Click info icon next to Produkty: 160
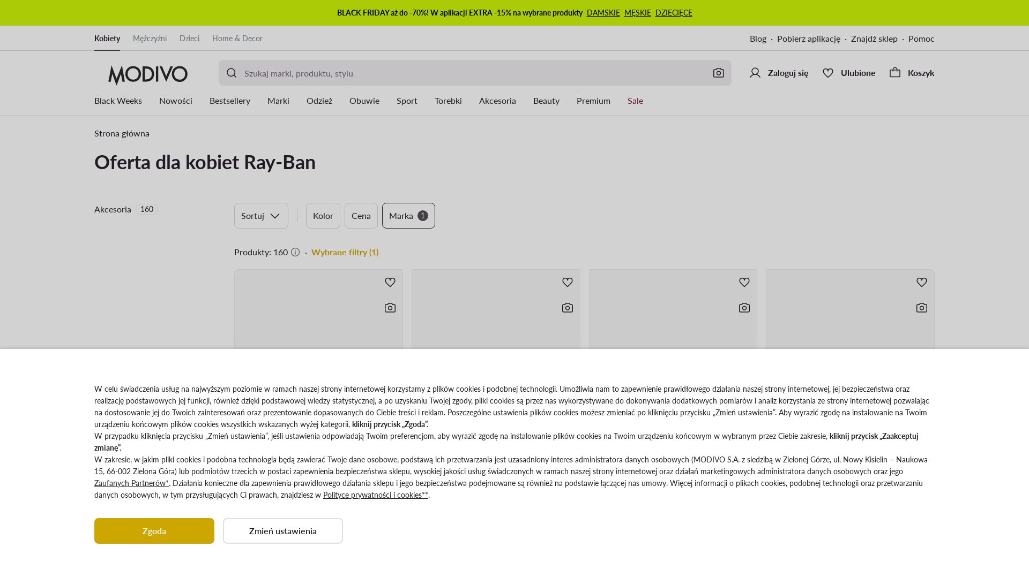Image resolution: width=1029 pixels, height=578 pixels. tap(295, 252)
